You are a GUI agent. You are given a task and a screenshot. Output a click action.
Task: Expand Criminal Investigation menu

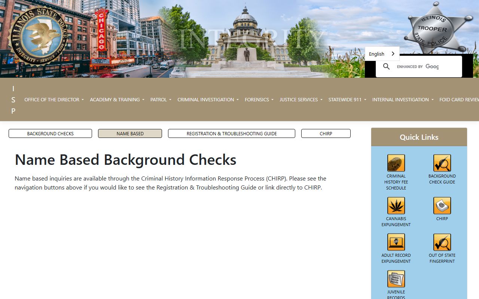(x=208, y=99)
